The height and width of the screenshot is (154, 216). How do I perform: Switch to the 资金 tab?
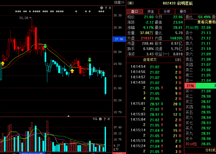click(x=151, y=11)
